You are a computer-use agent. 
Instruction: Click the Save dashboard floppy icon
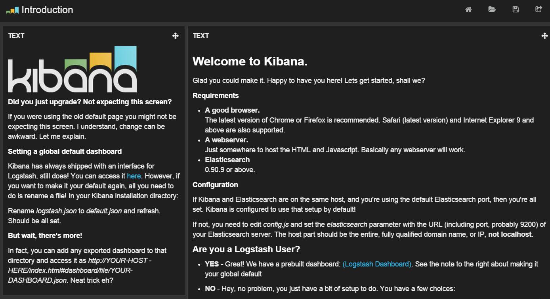[516, 9]
